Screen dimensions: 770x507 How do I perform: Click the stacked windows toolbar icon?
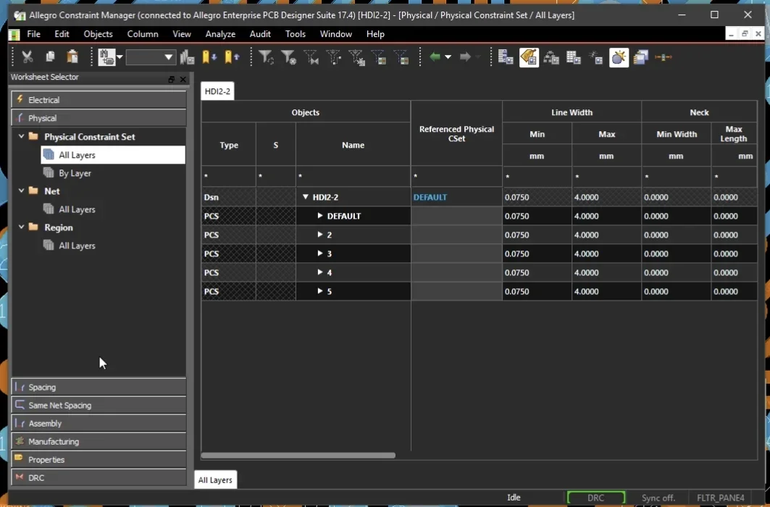[x=641, y=57]
